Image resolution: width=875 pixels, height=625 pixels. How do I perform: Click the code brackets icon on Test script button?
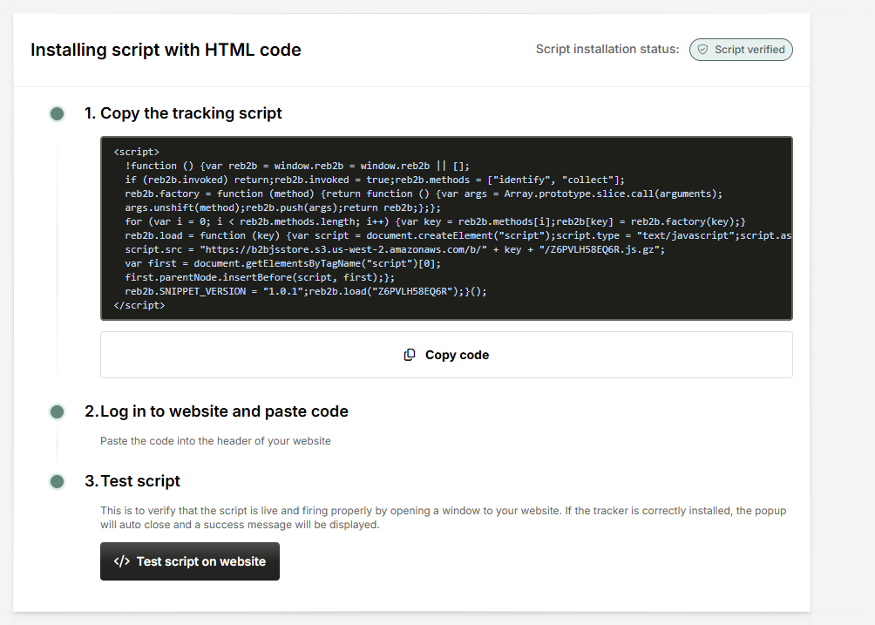tap(122, 561)
